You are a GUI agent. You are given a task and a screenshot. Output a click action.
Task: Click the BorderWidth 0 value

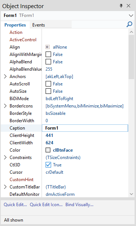tap(47, 121)
